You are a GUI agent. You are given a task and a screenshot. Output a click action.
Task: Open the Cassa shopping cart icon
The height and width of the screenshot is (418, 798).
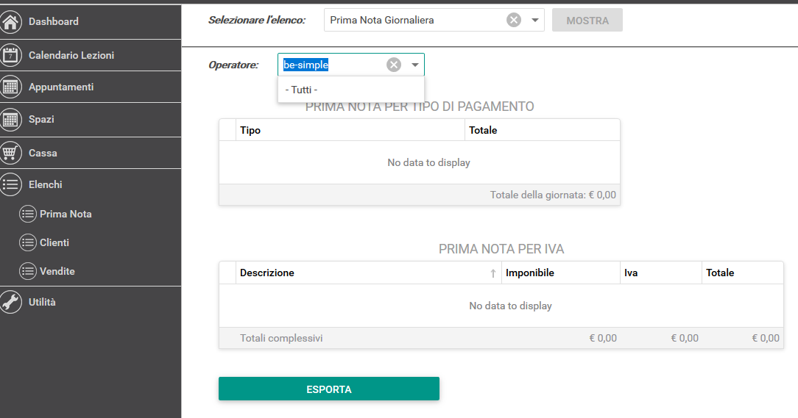(10, 153)
